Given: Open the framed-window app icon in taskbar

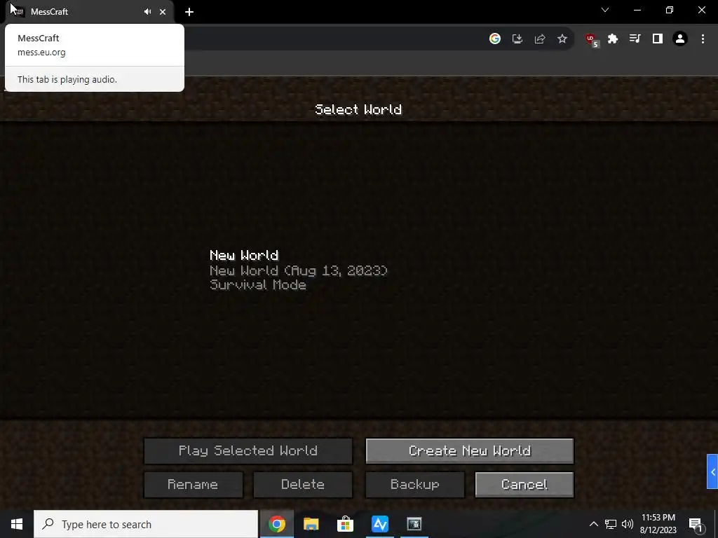Looking at the screenshot, I should click(x=414, y=524).
